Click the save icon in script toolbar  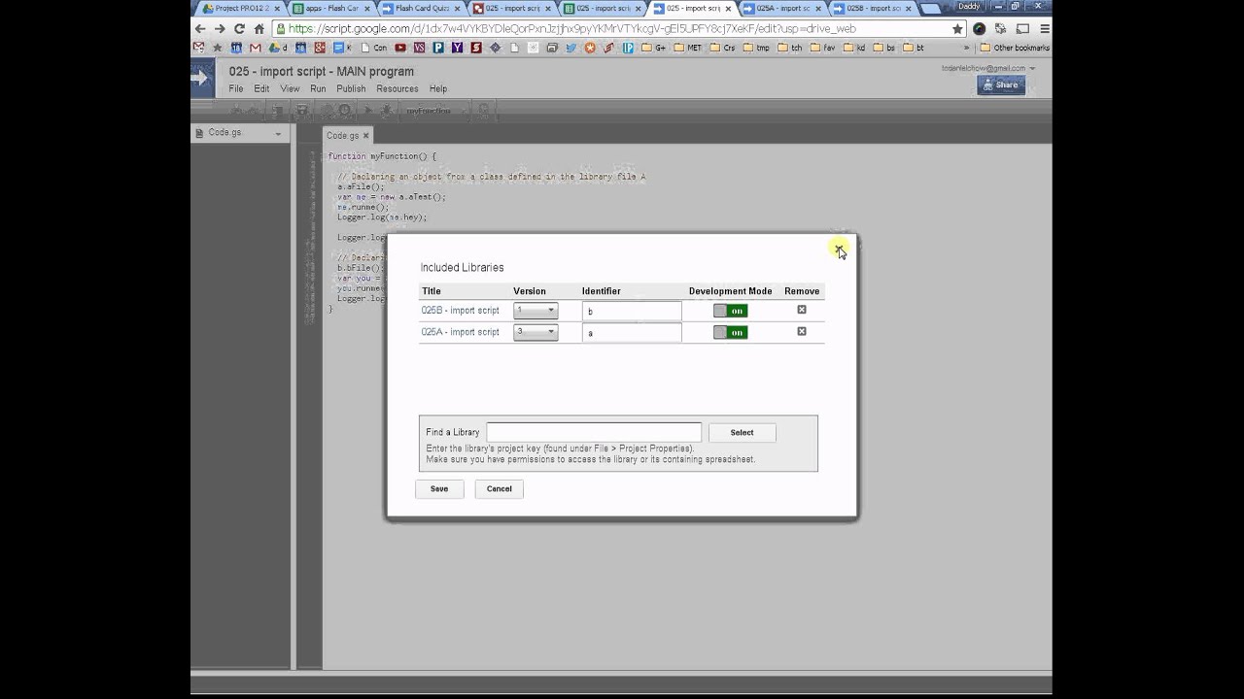[x=302, y=111]
